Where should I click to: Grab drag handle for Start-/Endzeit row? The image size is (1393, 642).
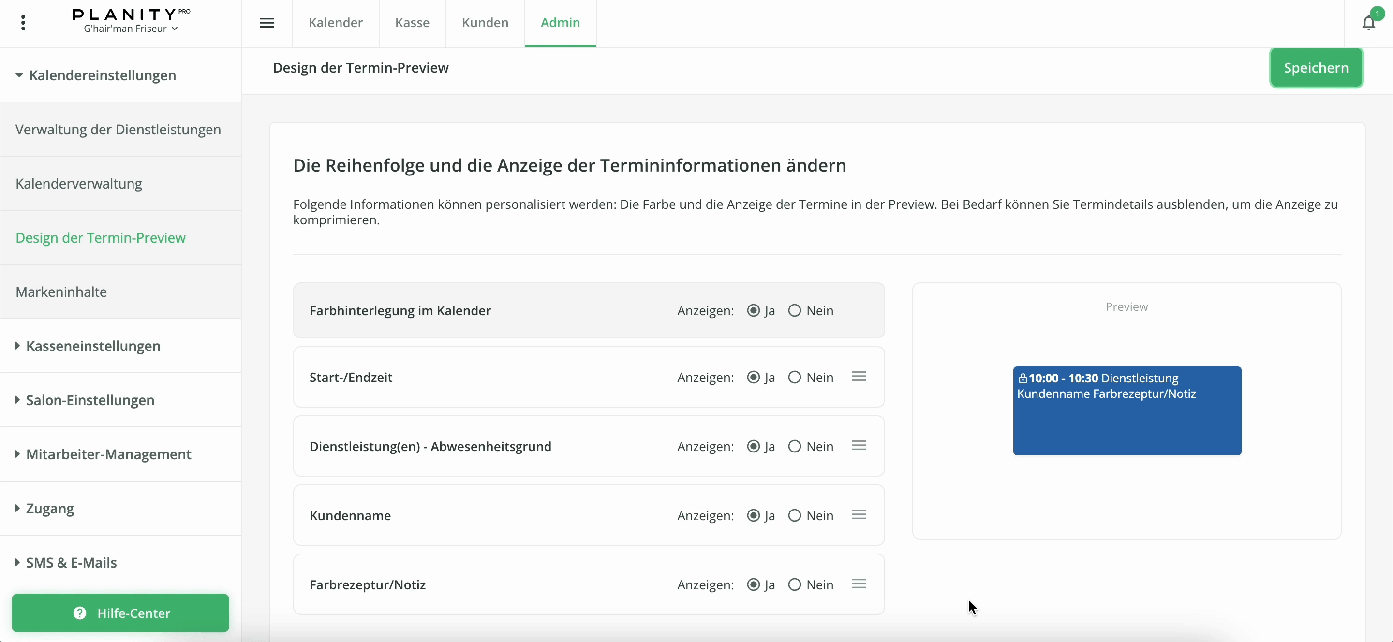[x=859, y=376]
